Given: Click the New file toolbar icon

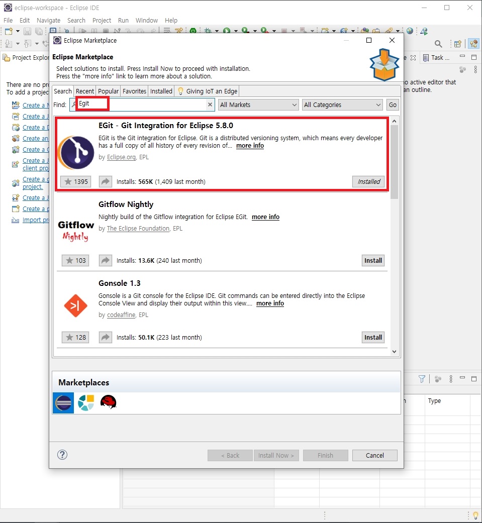Looking at the screenshot, I should [x=9, y=31].
